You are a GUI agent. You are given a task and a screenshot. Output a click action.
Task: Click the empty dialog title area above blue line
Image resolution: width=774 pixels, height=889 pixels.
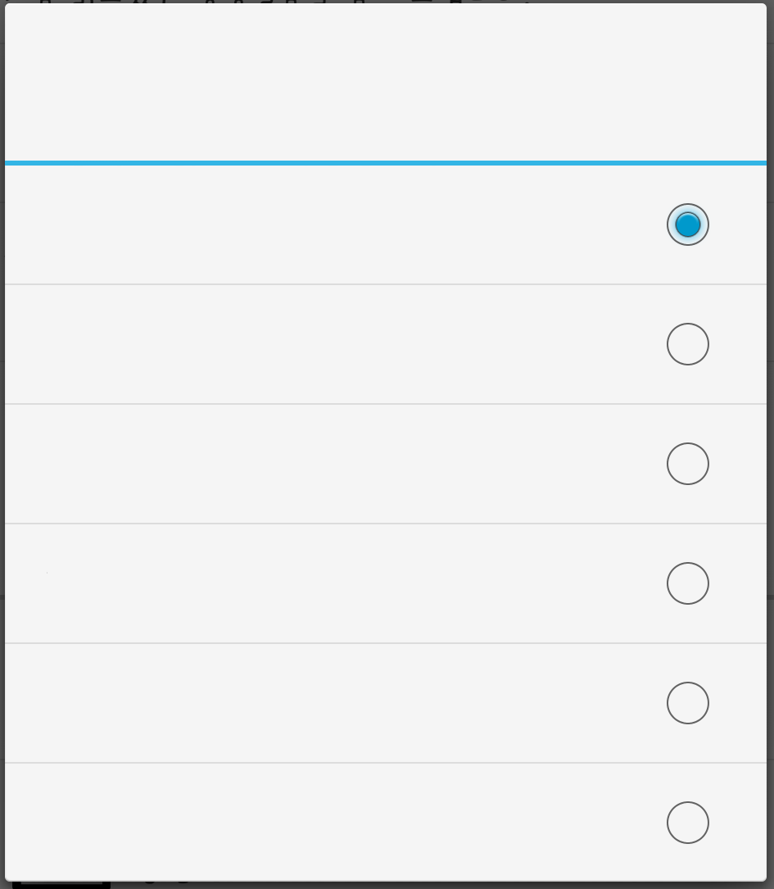coord(385,82)
